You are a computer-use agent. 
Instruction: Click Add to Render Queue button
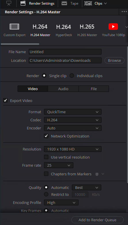(x=98, y=220)
